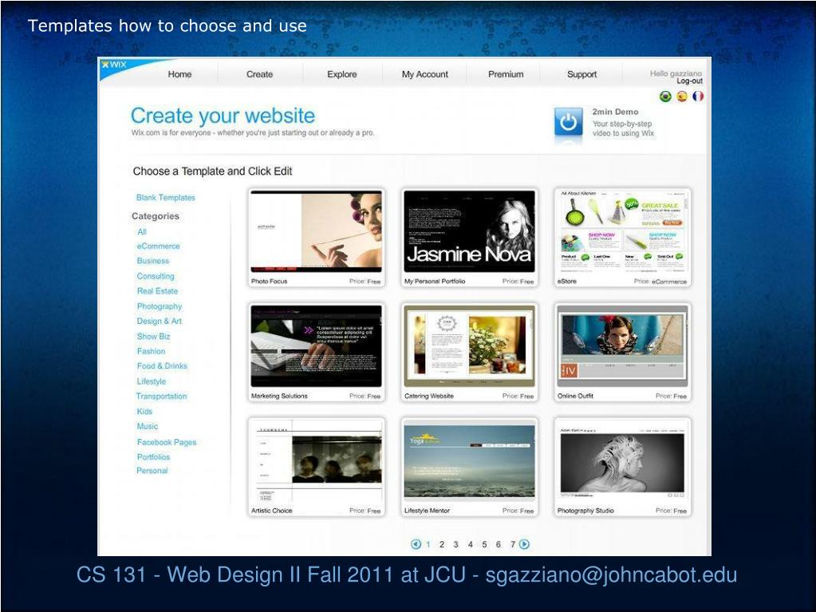Screen dimensions: 816x612
Task: Go to page 7 of templates
Action: click(513, 544)
